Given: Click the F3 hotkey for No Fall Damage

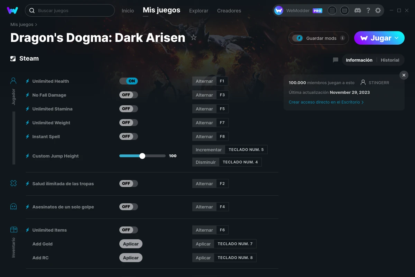Looking at the screenshot, I should point(222,95).
